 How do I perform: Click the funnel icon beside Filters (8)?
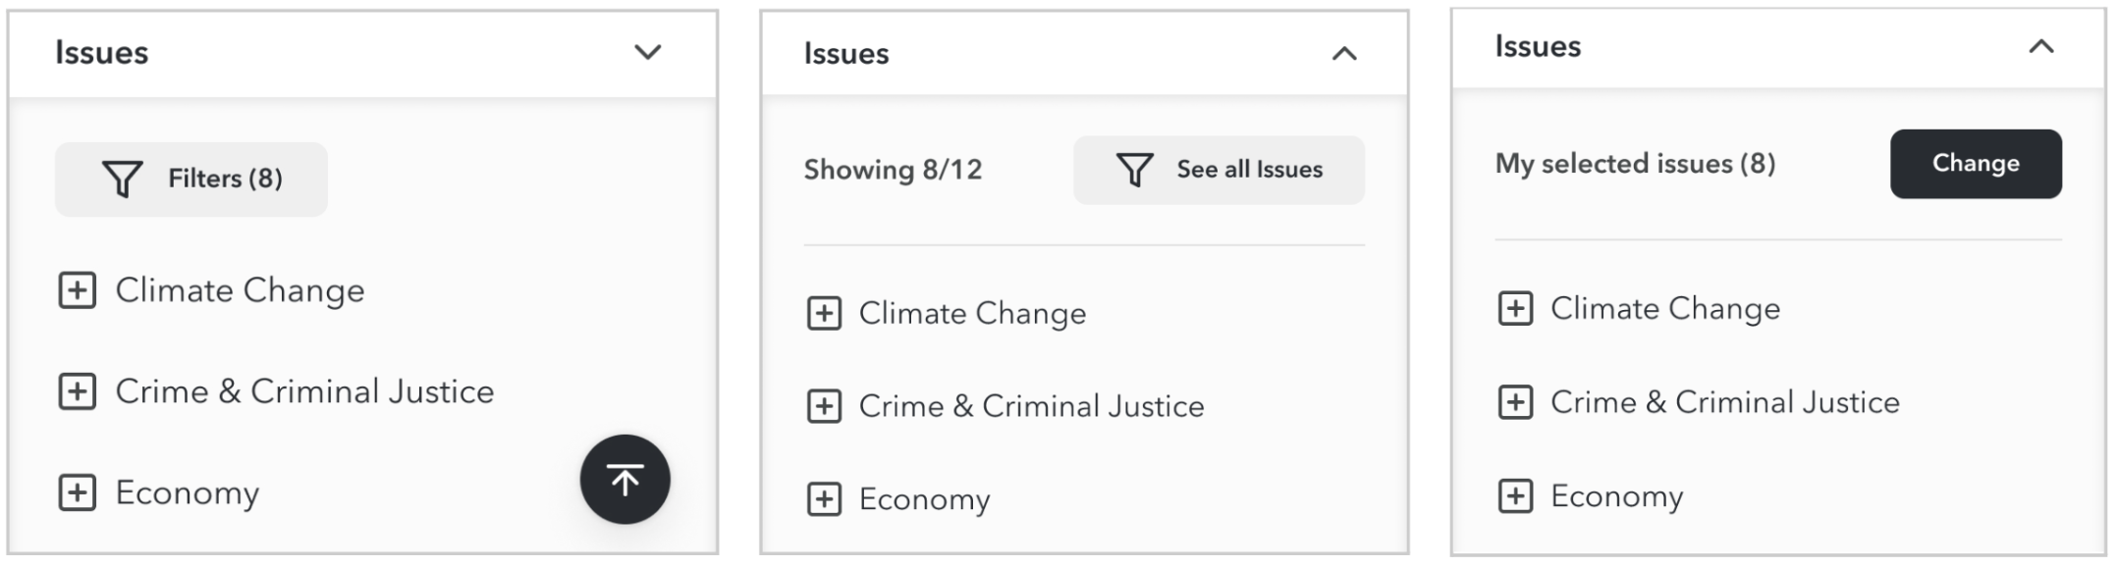pyautogui.click(x=123, y=180)
